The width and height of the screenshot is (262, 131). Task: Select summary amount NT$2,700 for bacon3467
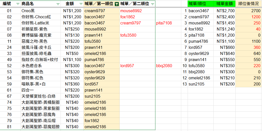[x=225, y=11]
